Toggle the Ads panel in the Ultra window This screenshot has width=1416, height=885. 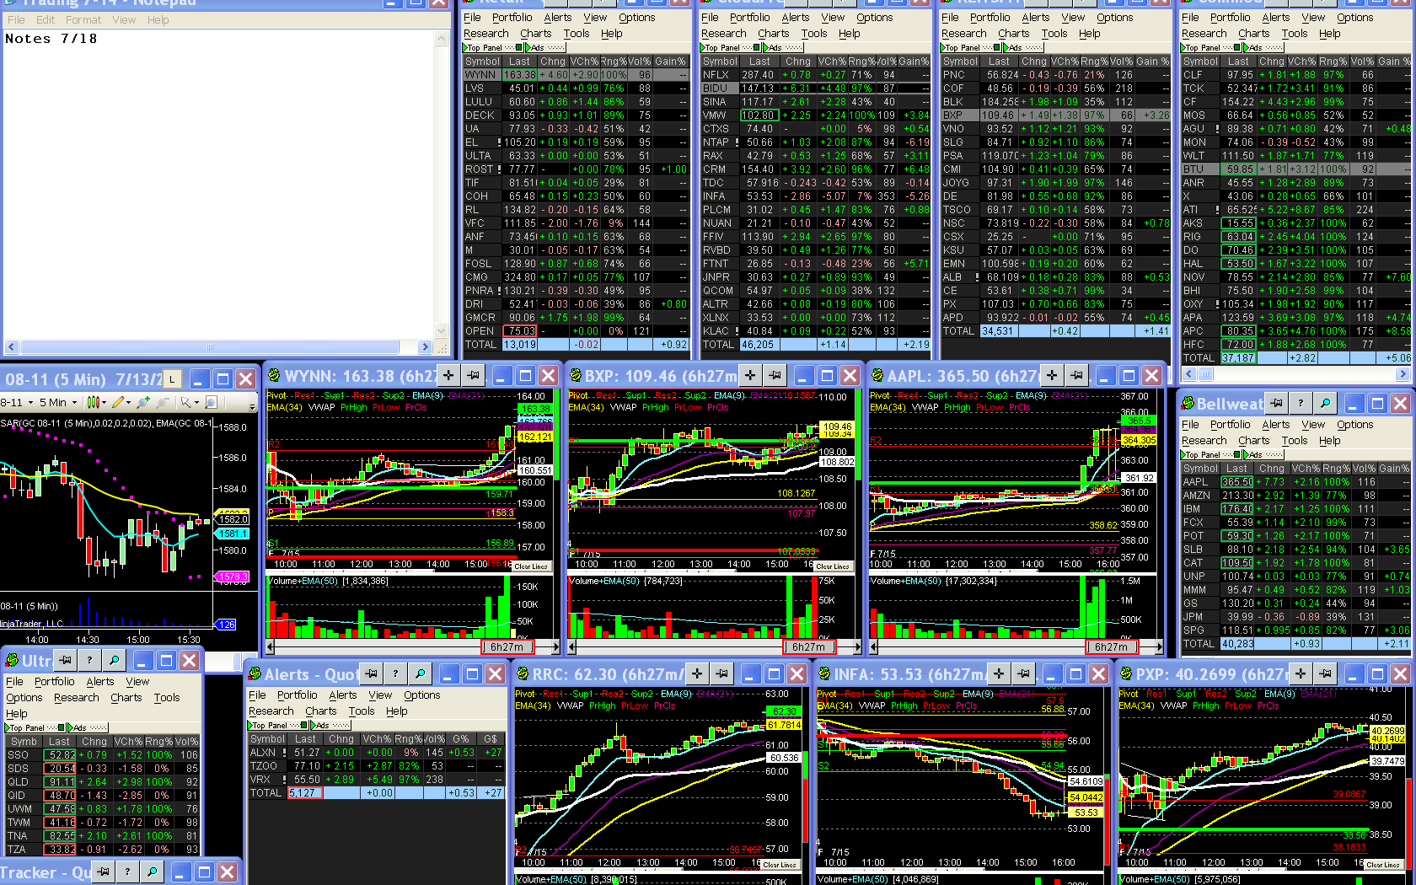coord(89,727)
